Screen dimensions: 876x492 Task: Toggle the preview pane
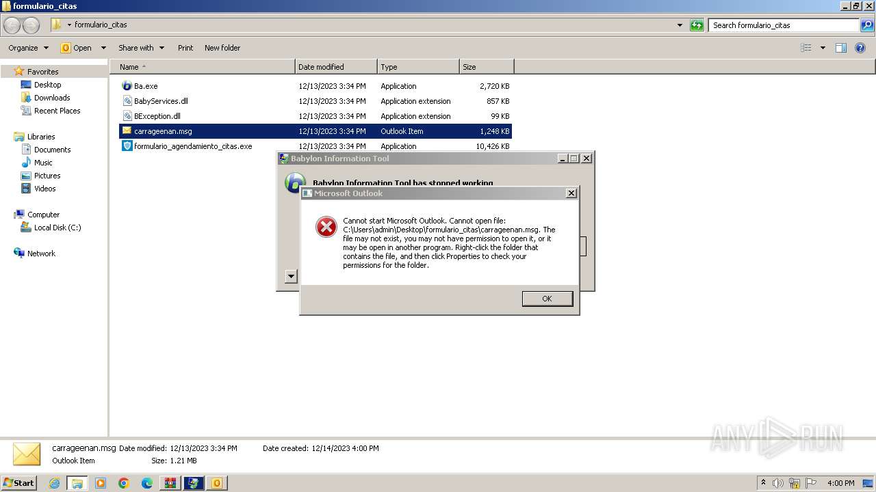click(841, 48)
